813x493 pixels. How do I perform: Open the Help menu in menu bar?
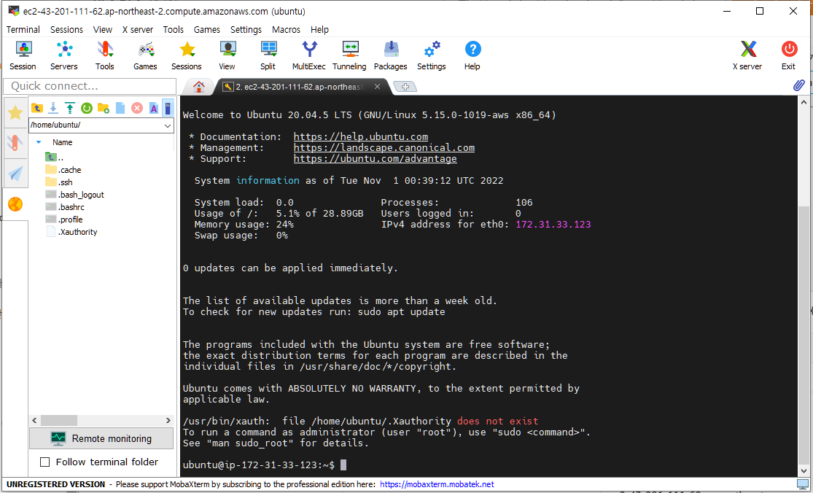click(x=319, y=30)
